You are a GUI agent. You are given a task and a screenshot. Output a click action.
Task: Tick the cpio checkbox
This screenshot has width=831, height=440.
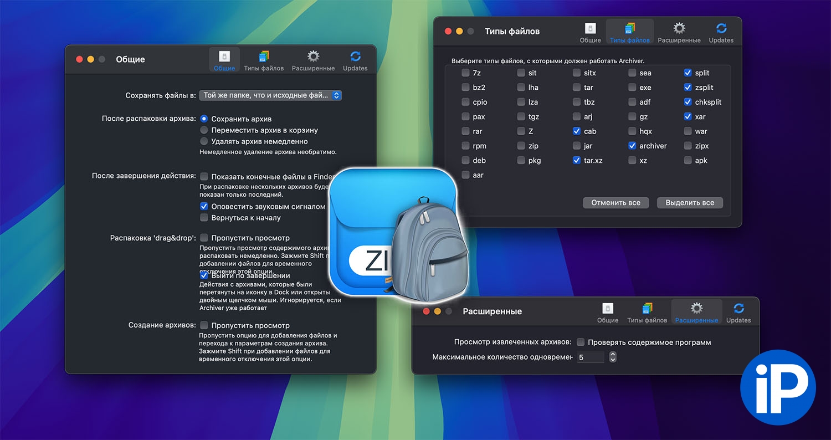(465, 102)
